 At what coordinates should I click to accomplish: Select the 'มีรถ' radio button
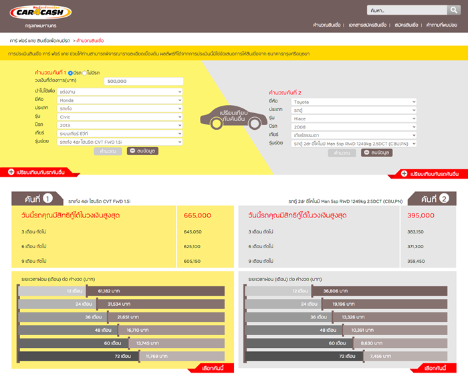pyautogui.click(x=70, y=73)
